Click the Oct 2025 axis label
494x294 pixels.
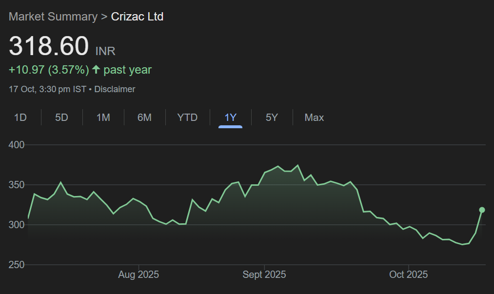409,274
